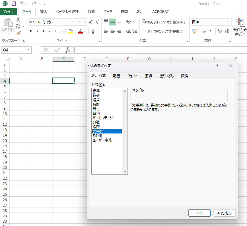Click the Percent Style icon
Screen dimensions: 247x226
(x=204, y=31)
